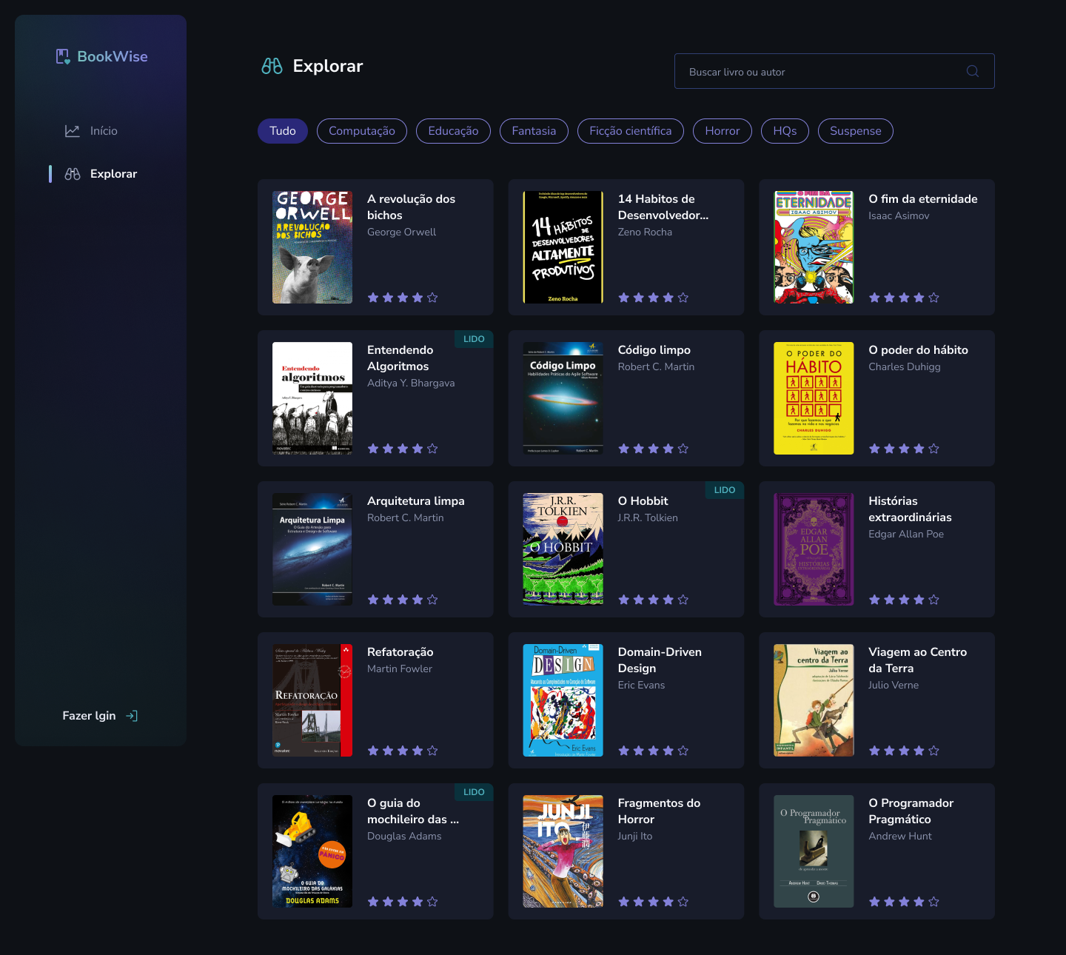Choose the Horror category tag

(x=723, y=131)
